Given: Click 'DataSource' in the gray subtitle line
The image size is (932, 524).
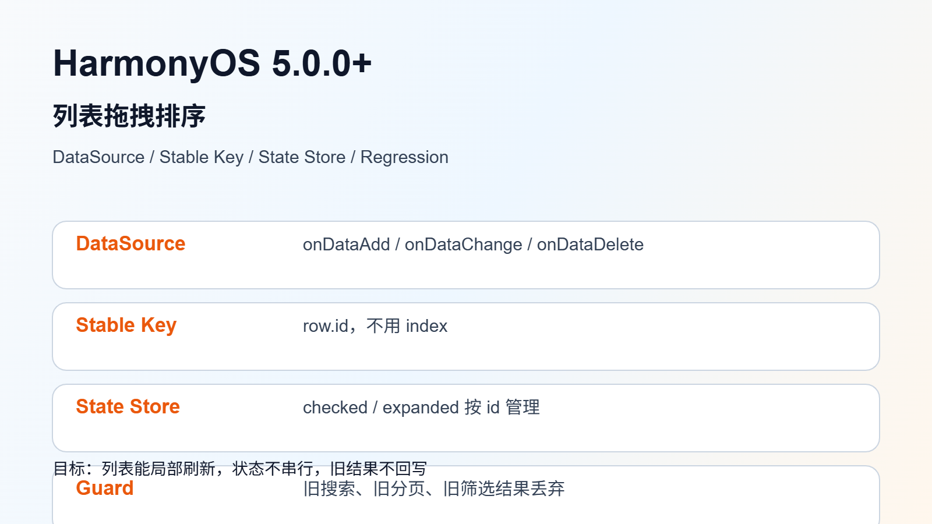Looking at the screenshot, I should (x=98, y=157).
